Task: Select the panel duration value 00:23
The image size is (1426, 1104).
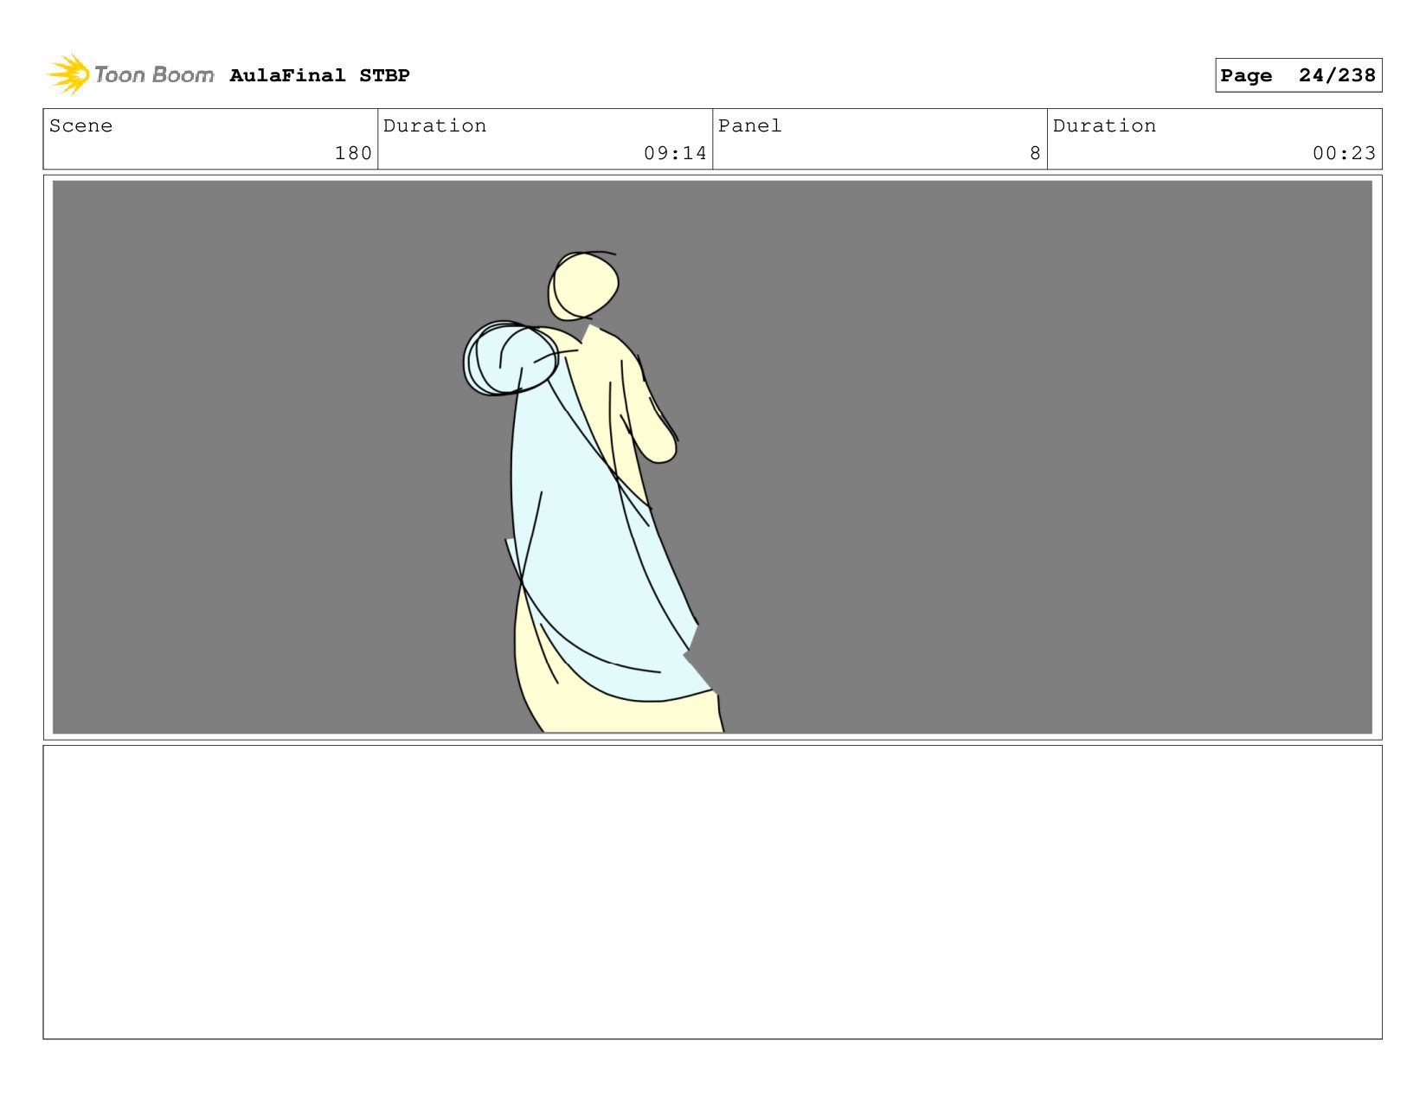Action: [x=1344, y=153]
